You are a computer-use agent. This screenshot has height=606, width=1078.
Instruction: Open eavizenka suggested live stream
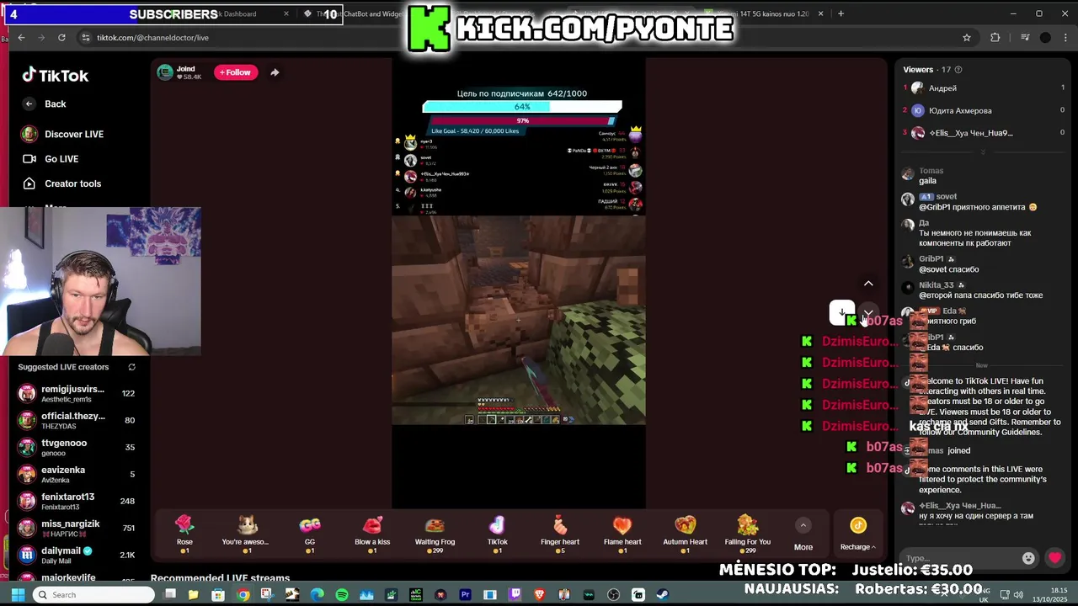[x=76, y=474]
